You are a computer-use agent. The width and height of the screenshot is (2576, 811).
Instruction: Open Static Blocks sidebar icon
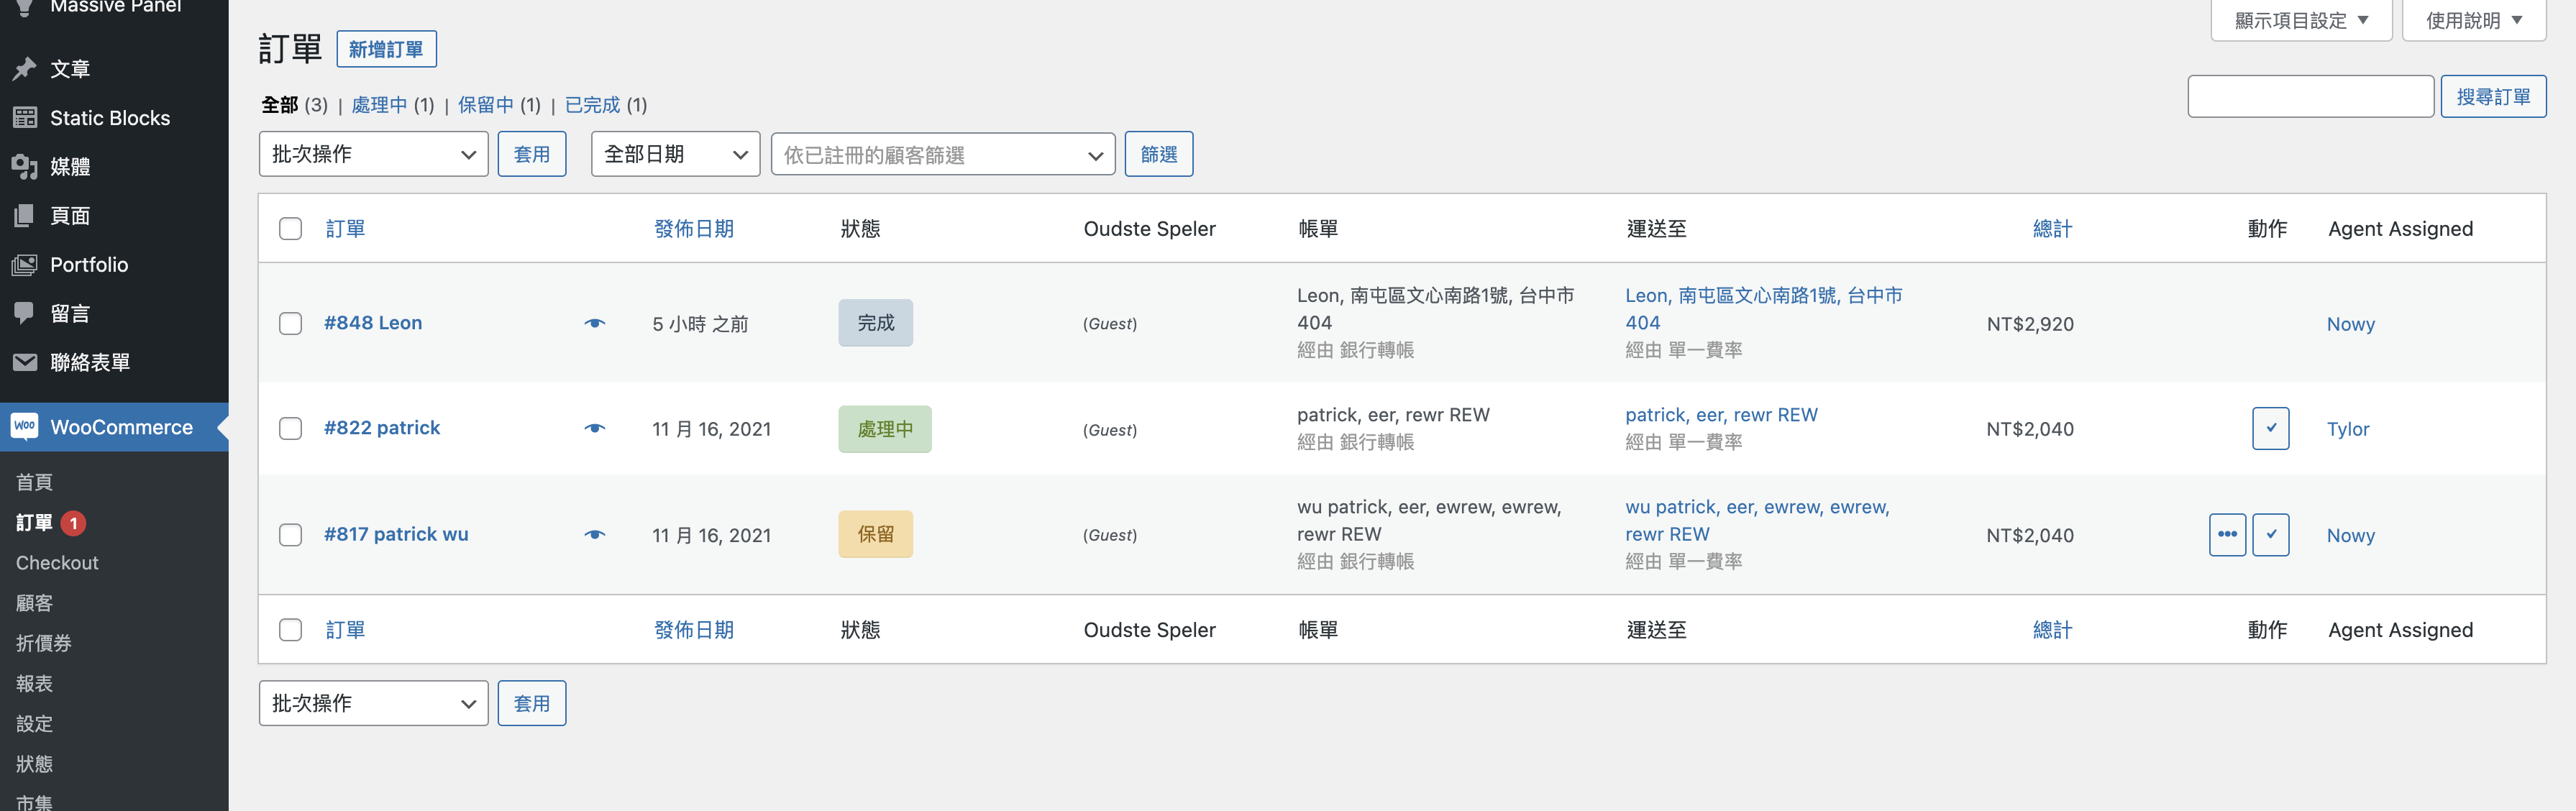click(25, 118)
